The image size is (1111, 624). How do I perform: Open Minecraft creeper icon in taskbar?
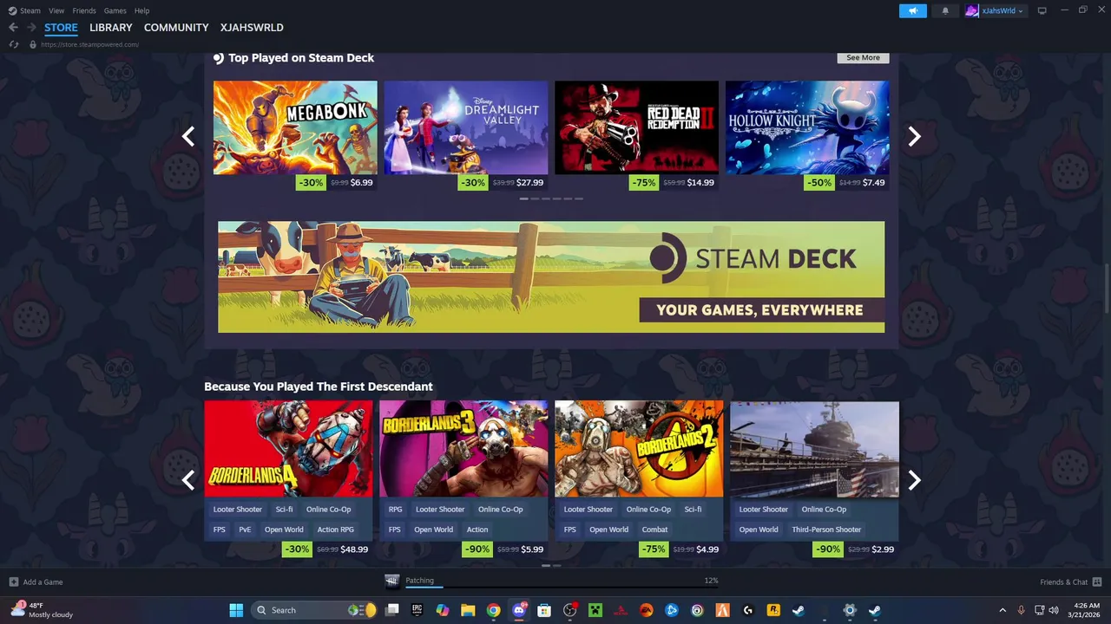595,610
